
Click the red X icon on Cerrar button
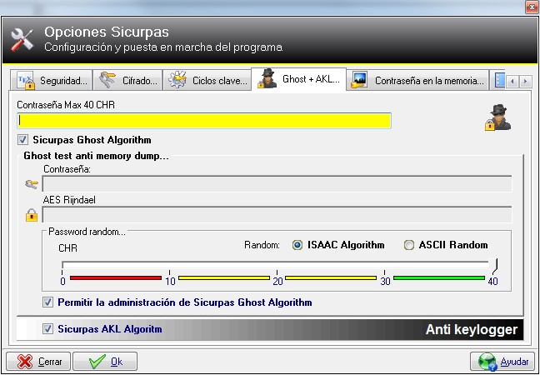coord(25,362)
